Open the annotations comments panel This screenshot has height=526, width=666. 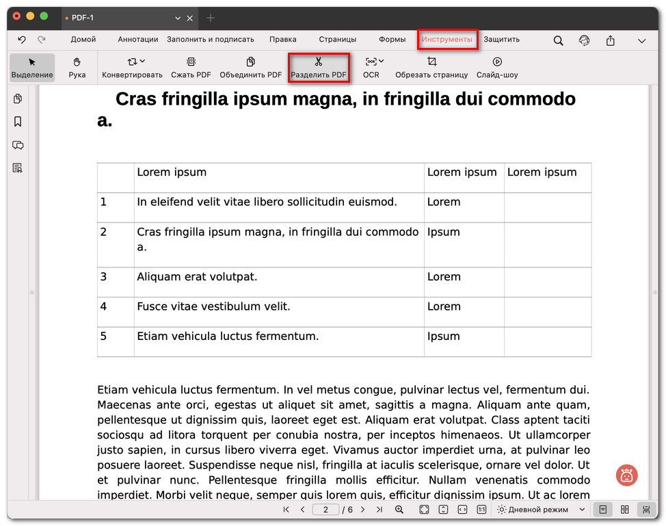pyautogui.click(x=18, y=145)
